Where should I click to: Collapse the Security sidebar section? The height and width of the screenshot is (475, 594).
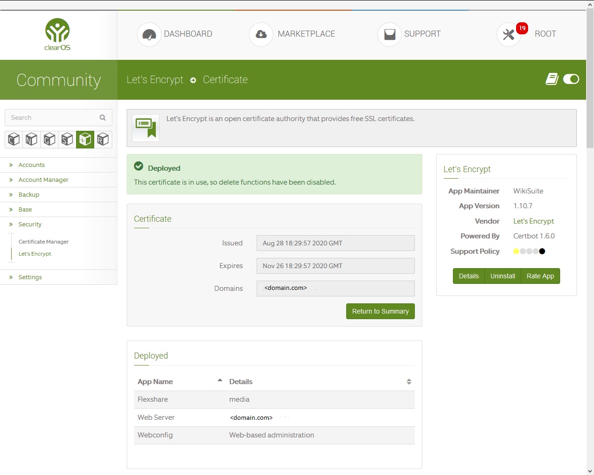30,225
